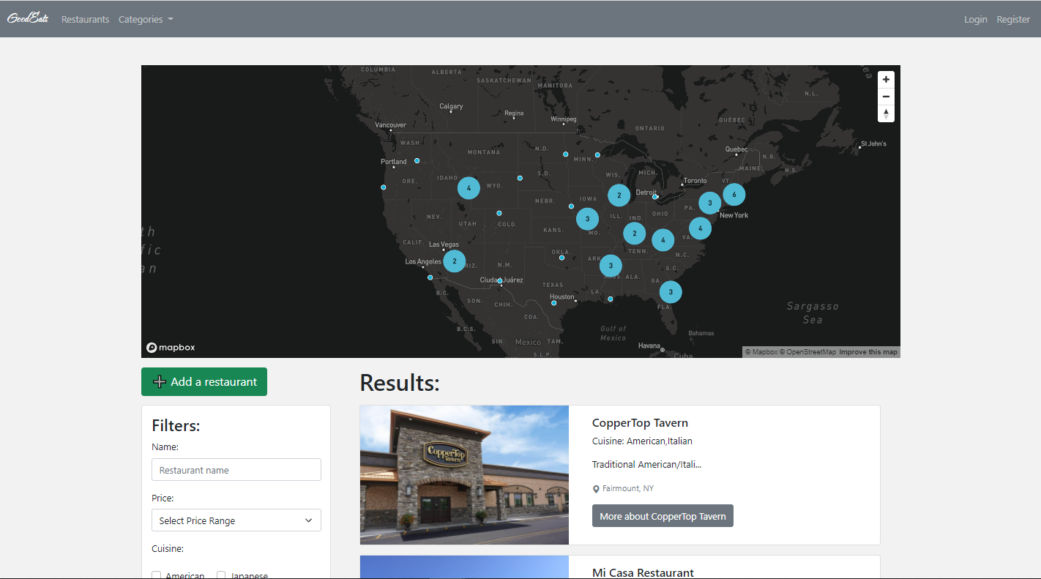Open the cluster of 2 below the Indiana label

click(634, 234)
